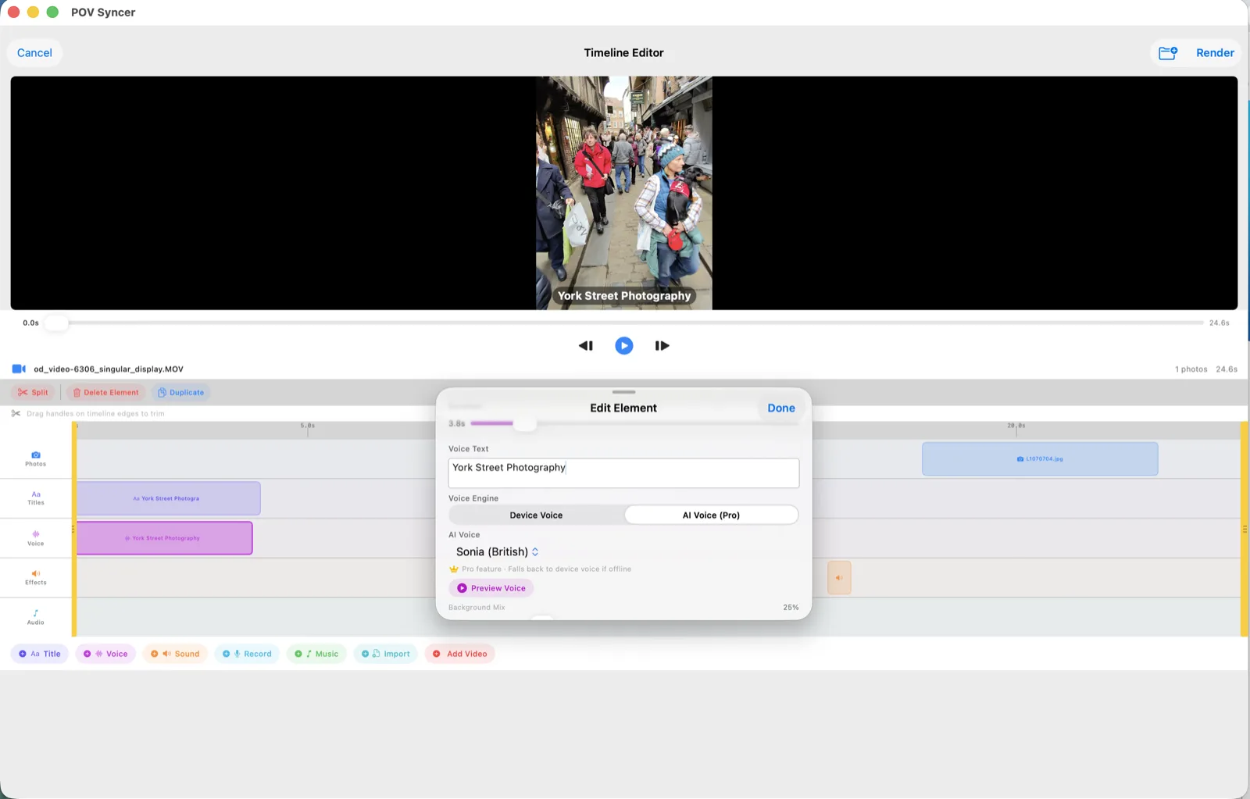Image resolution: width=1250 pixels, height=799 pixels.
Task: Click the left yellow trim handle
Action: [74, 530]
